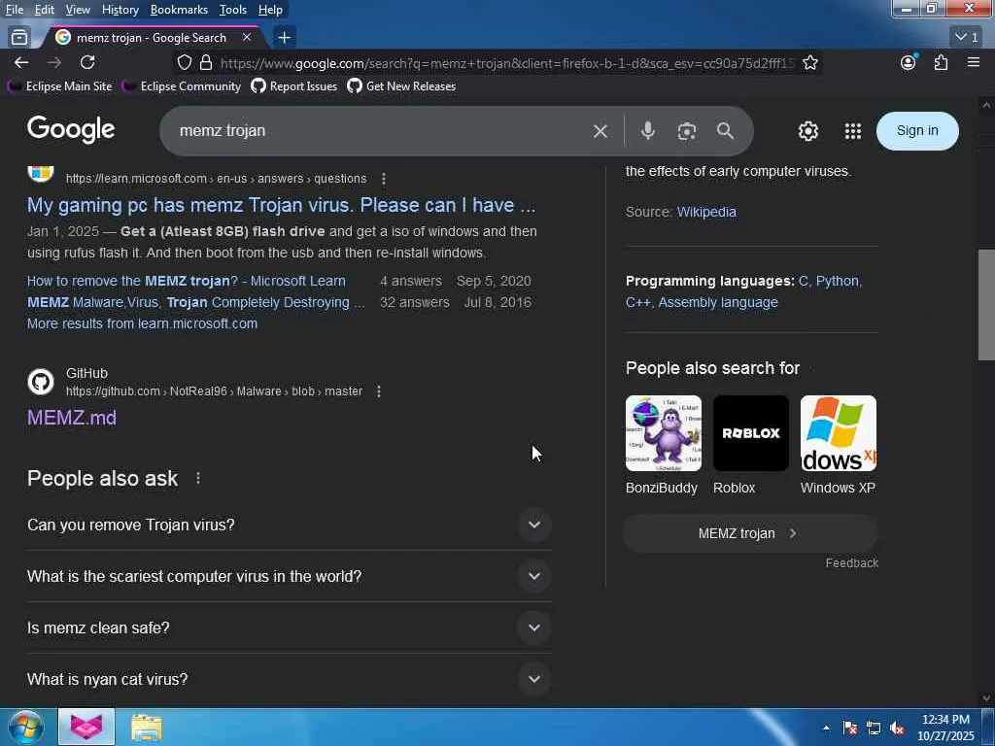Open Get New Releases bookmark
This screenshot has width=995, height=746.
pos(401,86)
